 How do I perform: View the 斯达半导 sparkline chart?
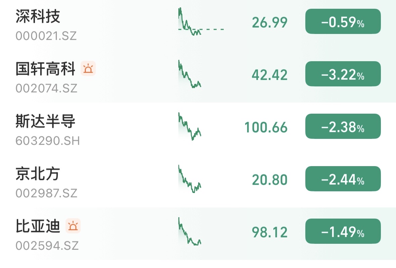[190, 127]
